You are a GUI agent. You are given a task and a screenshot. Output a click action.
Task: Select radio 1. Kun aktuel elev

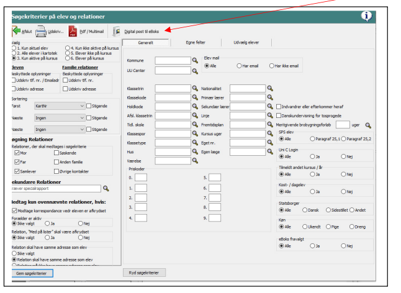point(14,48)
